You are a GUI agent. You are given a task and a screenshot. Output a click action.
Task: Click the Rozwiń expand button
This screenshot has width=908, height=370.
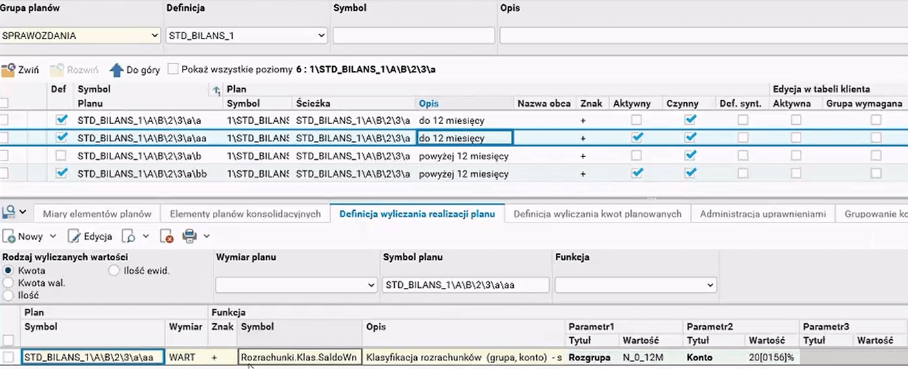(74, 70)
